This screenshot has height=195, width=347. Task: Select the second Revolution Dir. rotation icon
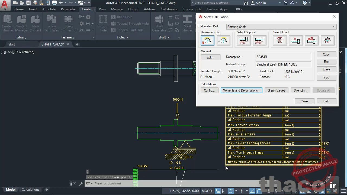223,41
